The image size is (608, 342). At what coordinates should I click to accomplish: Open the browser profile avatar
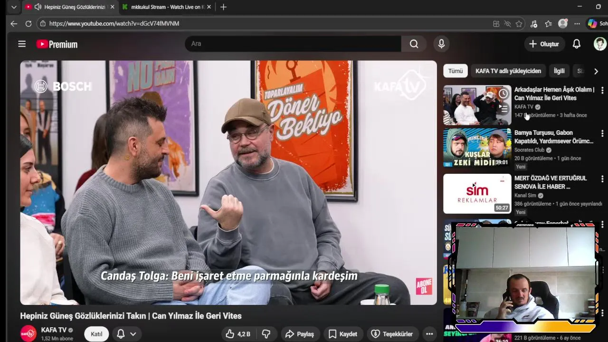pyautogui.click(x=563, y=24)
